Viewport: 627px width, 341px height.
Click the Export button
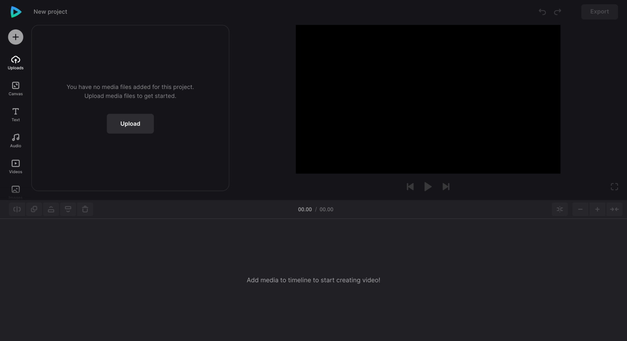coord(600,12)
